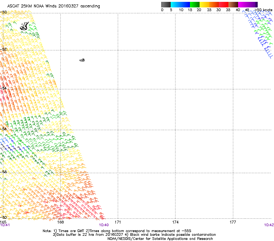The height and width of the screenshot is (241, 274).
Task: Click the latitude label '-52'
Action: click(3, 49)
